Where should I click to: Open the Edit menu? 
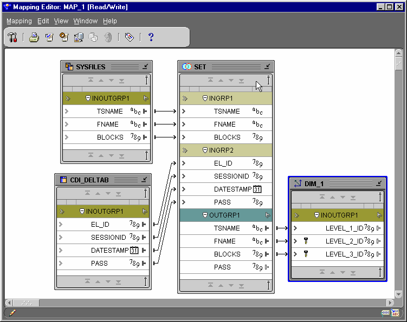click(43, 21)
